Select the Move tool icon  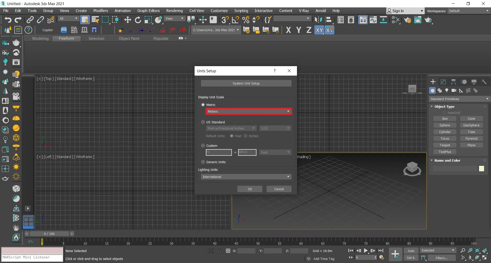[127, 20]
